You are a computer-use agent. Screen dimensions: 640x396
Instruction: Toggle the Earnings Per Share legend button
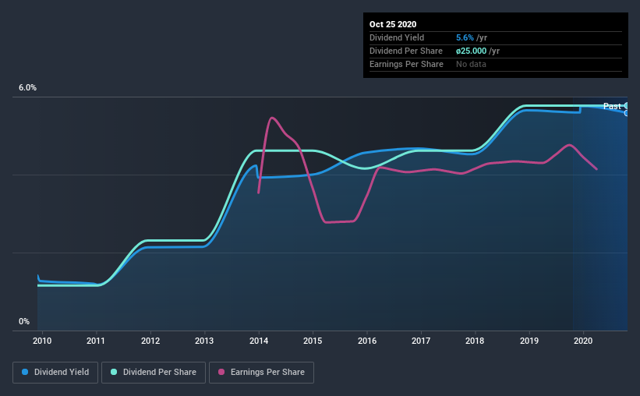[x=261, y=373]
